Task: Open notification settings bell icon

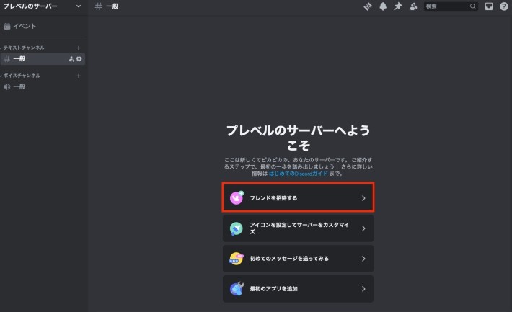Action: tap(383, 6)
